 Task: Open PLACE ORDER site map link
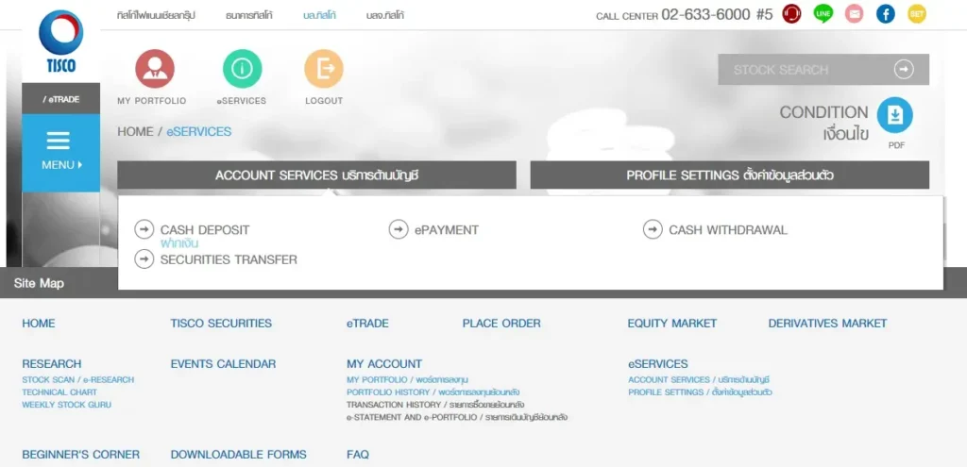click(501, 323)
